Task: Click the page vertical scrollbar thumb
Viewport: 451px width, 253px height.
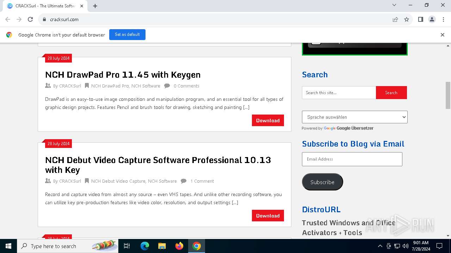Action: click(448, 95)
